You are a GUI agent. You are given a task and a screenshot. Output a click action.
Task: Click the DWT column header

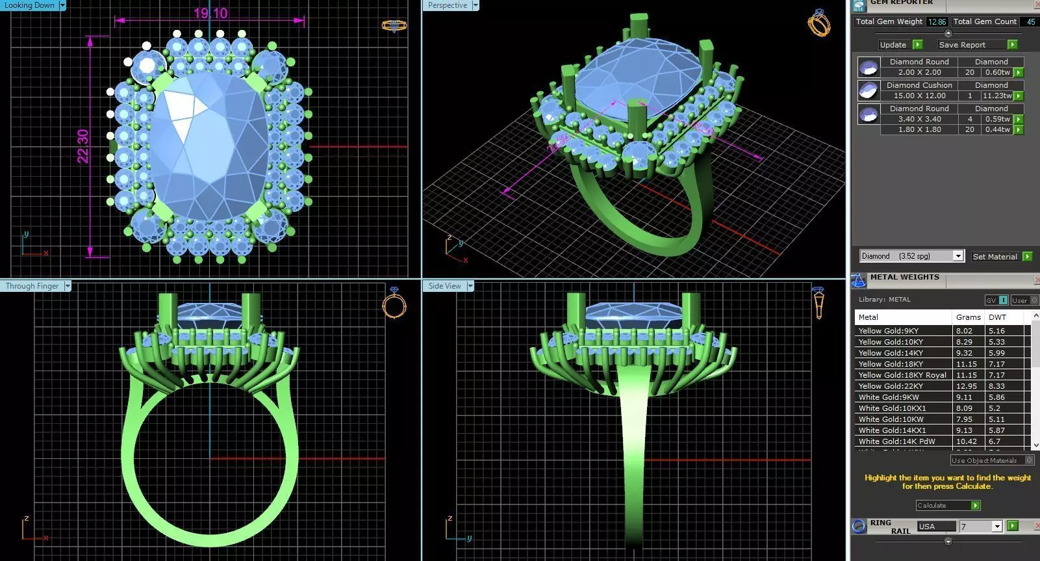(x=1004, y=317)
